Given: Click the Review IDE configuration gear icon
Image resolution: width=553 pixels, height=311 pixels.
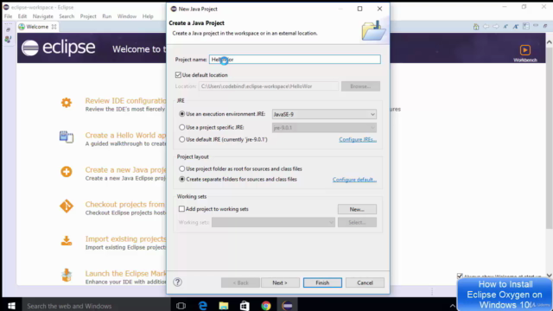Looking at the screenshot, I should coord(67,103).
